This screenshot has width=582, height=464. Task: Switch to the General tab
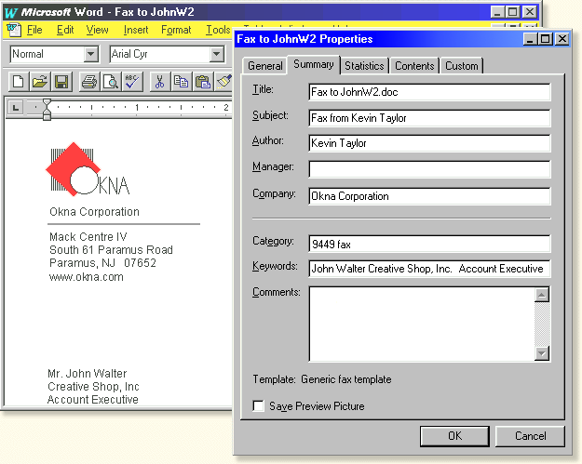point(265,66)
